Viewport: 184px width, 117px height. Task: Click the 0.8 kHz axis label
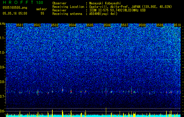2,82
